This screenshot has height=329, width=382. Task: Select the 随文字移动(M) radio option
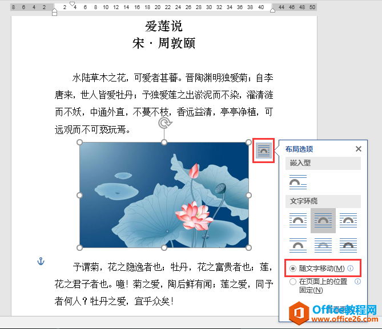(x=317, y=269)
